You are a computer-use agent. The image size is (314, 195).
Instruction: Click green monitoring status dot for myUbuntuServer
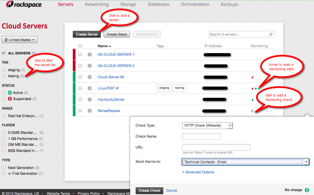coord(252,100)
